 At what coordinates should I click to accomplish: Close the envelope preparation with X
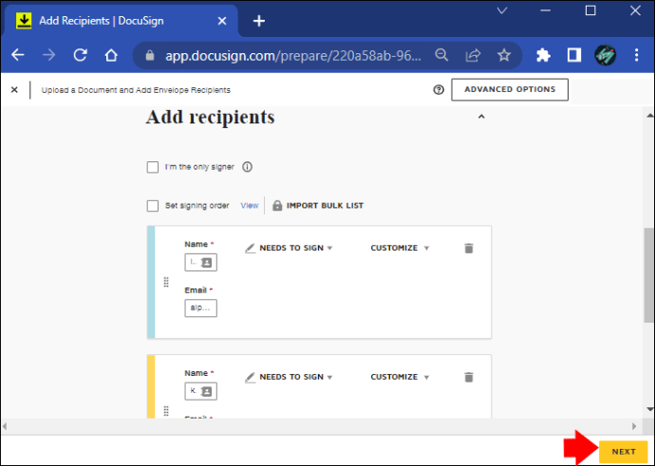coord(14,90)
